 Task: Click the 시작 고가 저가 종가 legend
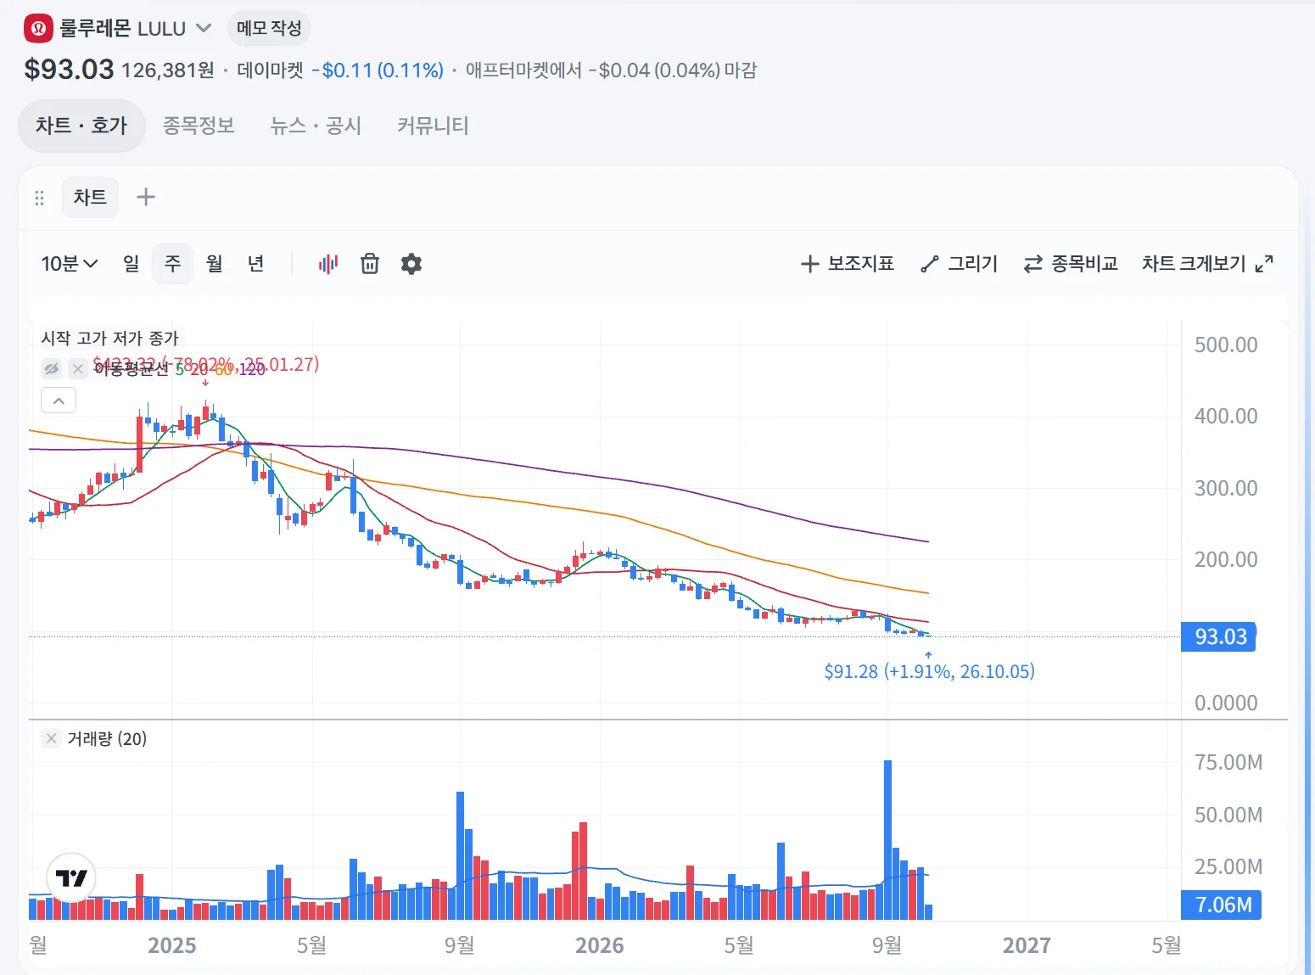tap(110, 338)
